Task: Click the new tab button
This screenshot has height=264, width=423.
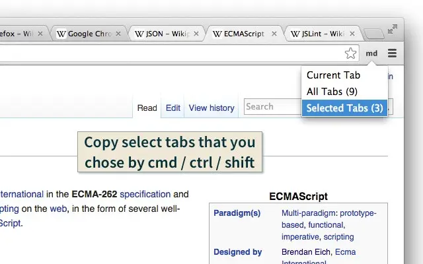Action: [373, 33]
